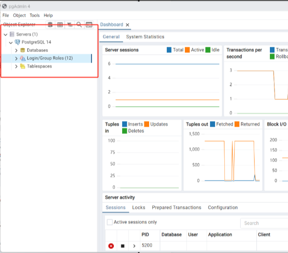Image resolution: width=288 pixels, height=253 pixels.
Task: Select the 'Databases' tree label
Action: pos(38,50)
